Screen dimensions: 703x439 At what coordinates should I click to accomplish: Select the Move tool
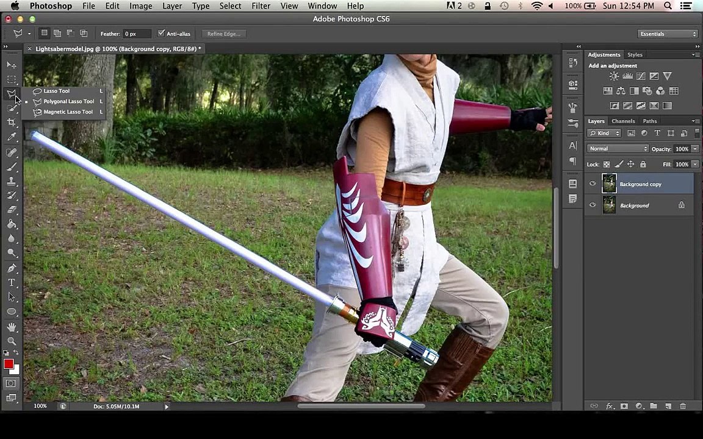(12, 65)
